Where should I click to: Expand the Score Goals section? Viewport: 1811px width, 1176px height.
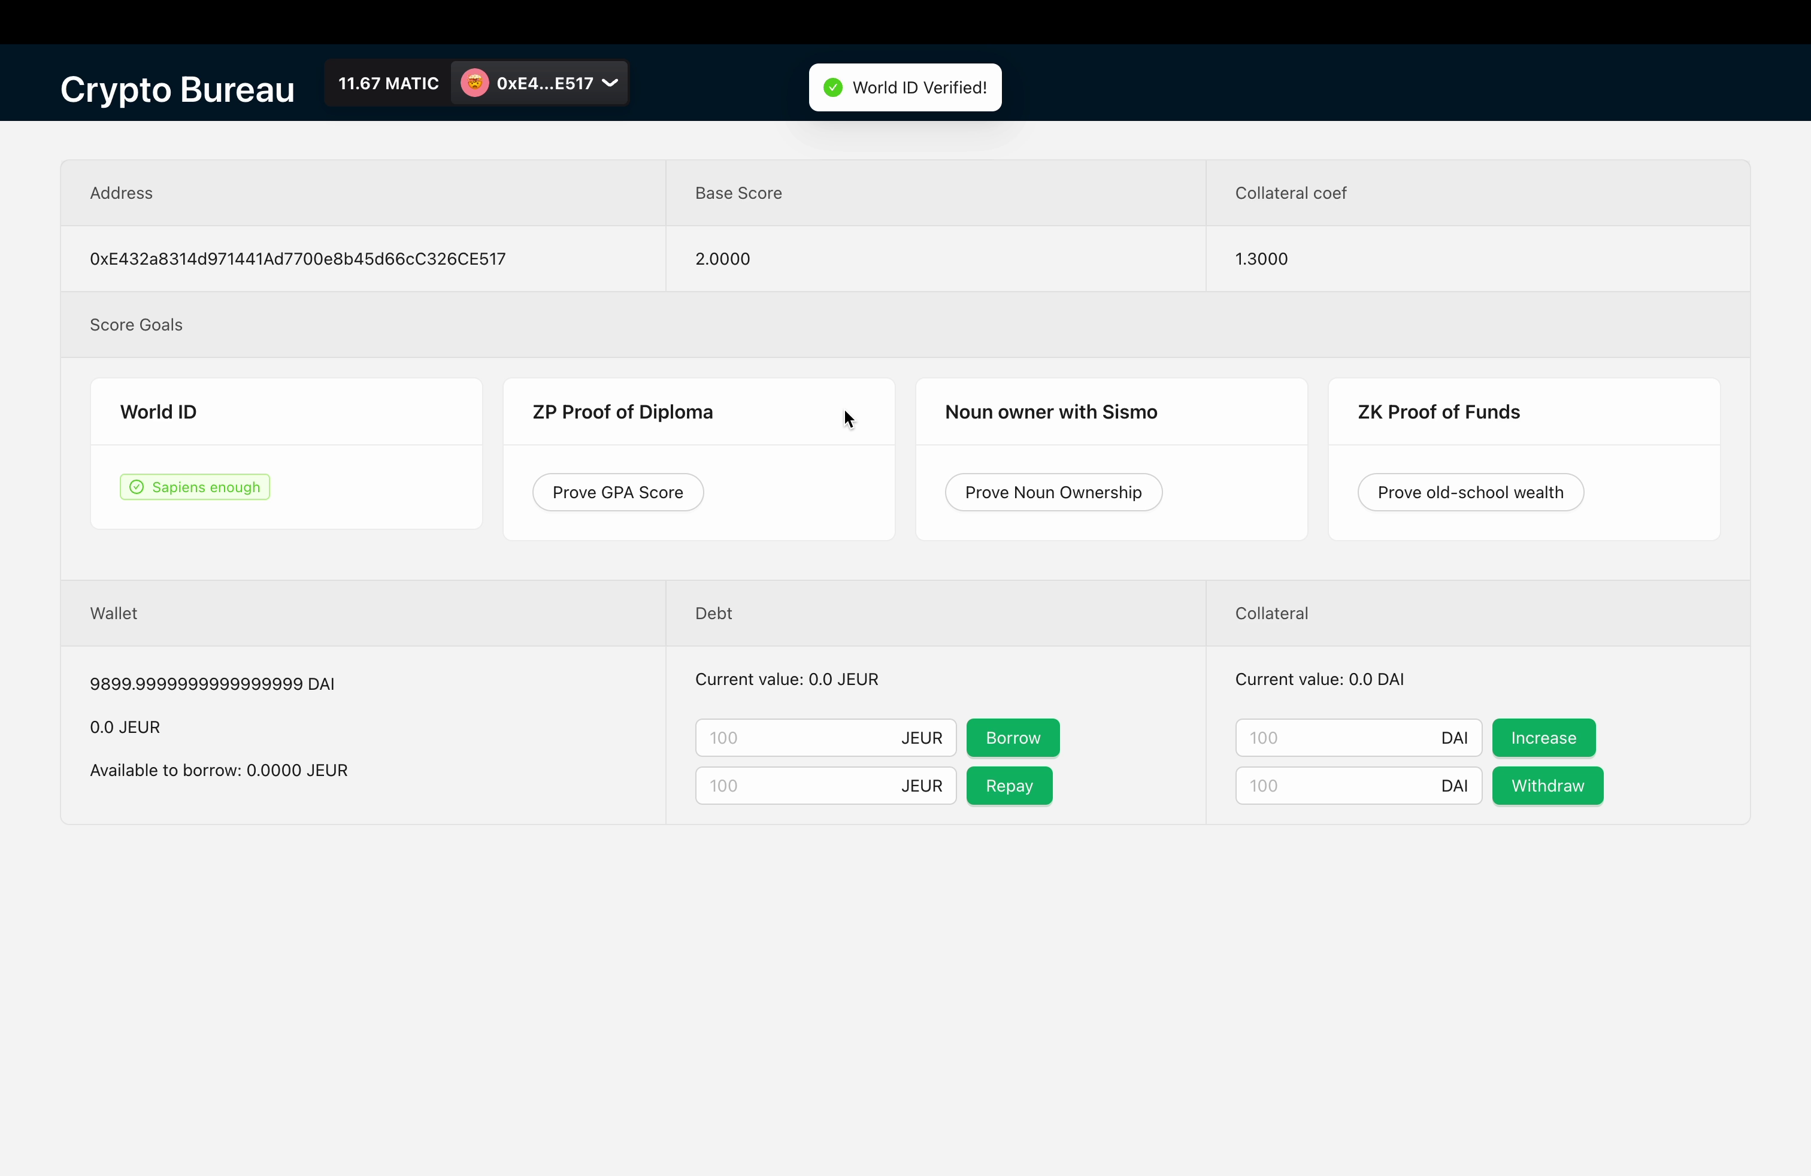(136, 323)
